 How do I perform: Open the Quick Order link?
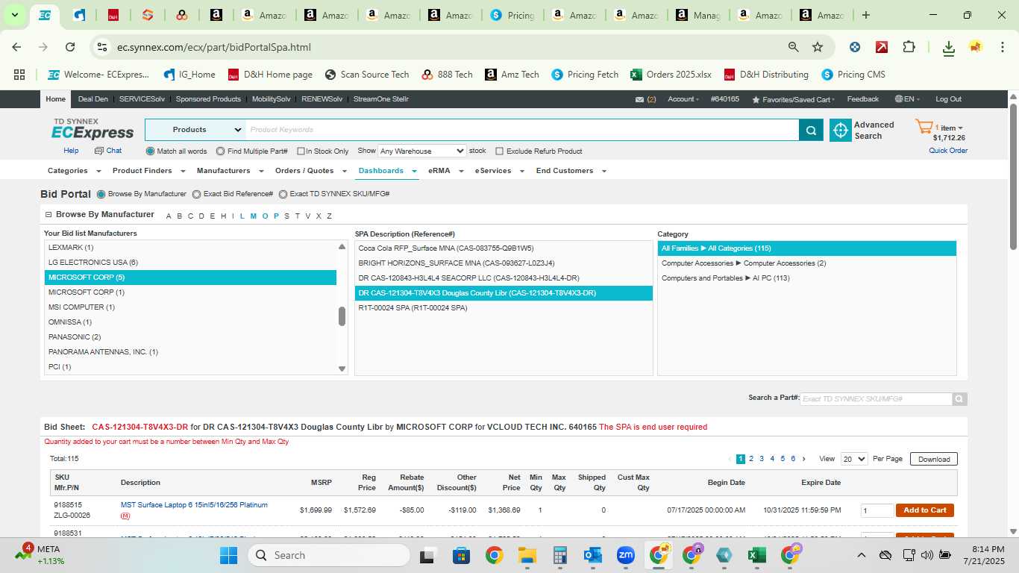[948, 151]
